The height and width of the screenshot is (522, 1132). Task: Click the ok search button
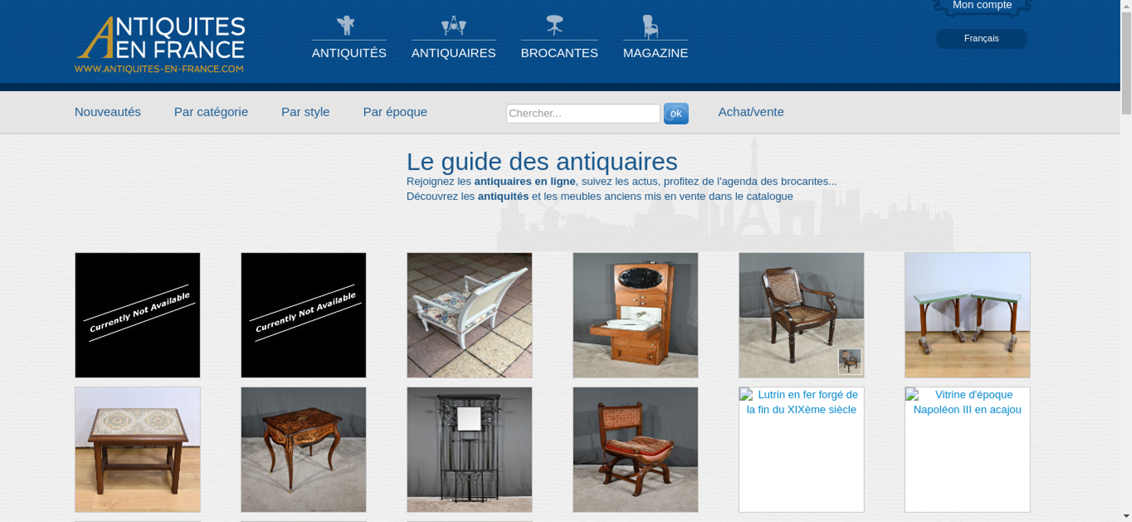pos(676,114)
